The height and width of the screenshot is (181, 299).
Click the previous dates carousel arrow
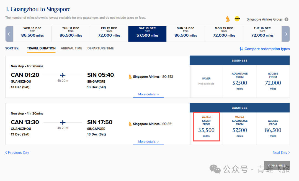(x=9, y=34)
